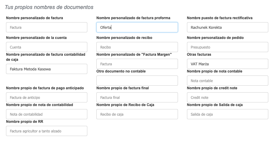This screenshot has height=142, width=271.
Task: Click the 'Nombre propio de RR' label
Action: (x=25, y=122)
